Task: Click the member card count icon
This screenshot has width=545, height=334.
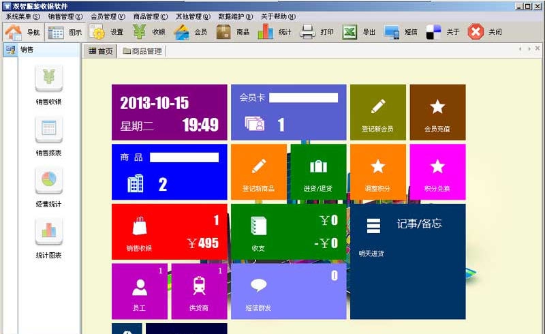Action: [254, 123]
